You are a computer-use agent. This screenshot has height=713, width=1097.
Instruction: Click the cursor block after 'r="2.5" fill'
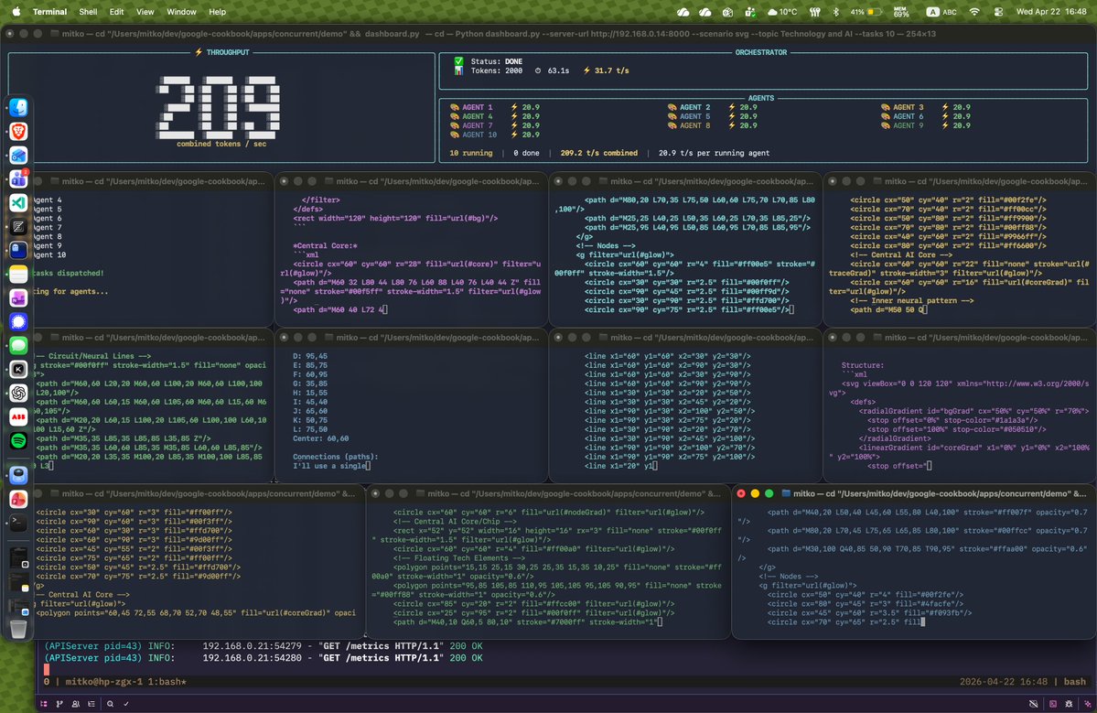(923, 622)
